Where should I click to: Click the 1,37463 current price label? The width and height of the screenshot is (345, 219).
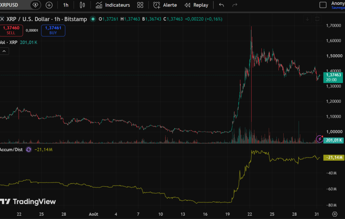click(333, 77)
